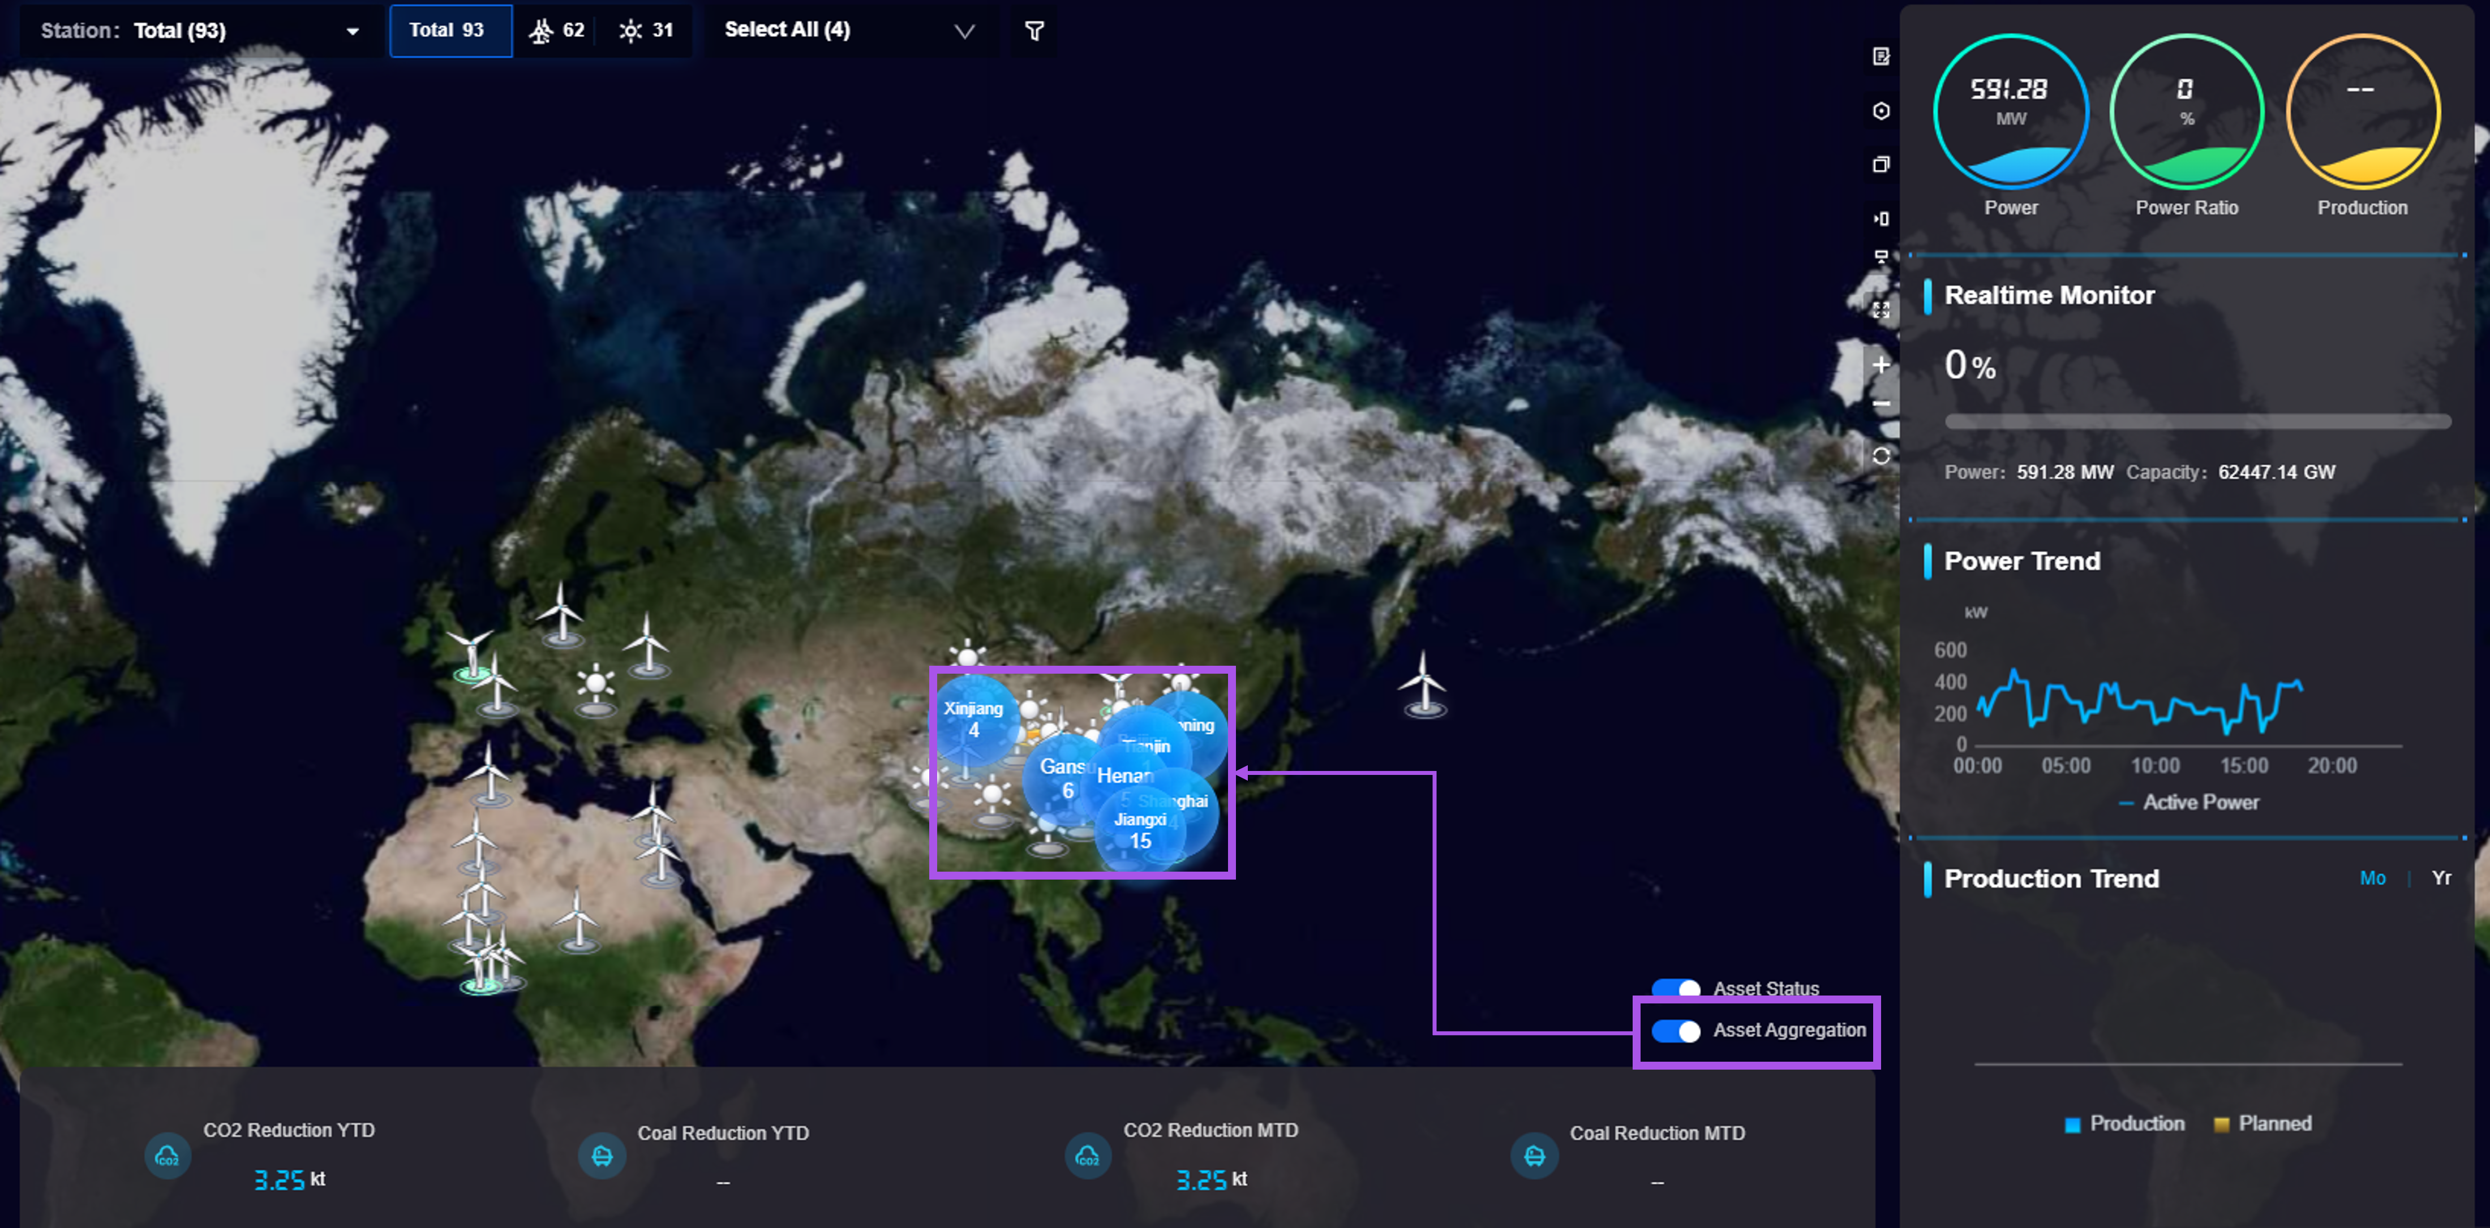Screen dimensions: 2490x1228
Task: Click the refresh map icon
Action: pyautogui.click(x=1880, y=455)
